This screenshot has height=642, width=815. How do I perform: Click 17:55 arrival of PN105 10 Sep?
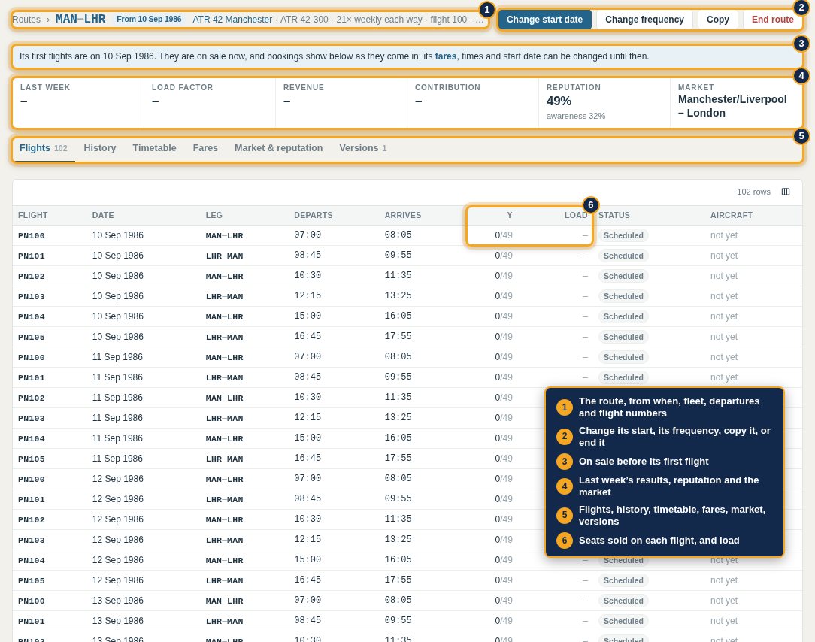(398, 336)
